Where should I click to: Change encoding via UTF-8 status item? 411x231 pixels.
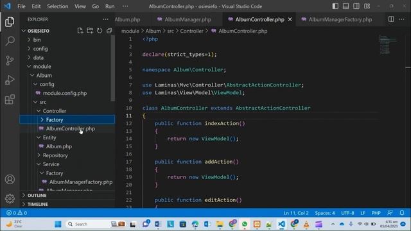(x=347, y=213)
